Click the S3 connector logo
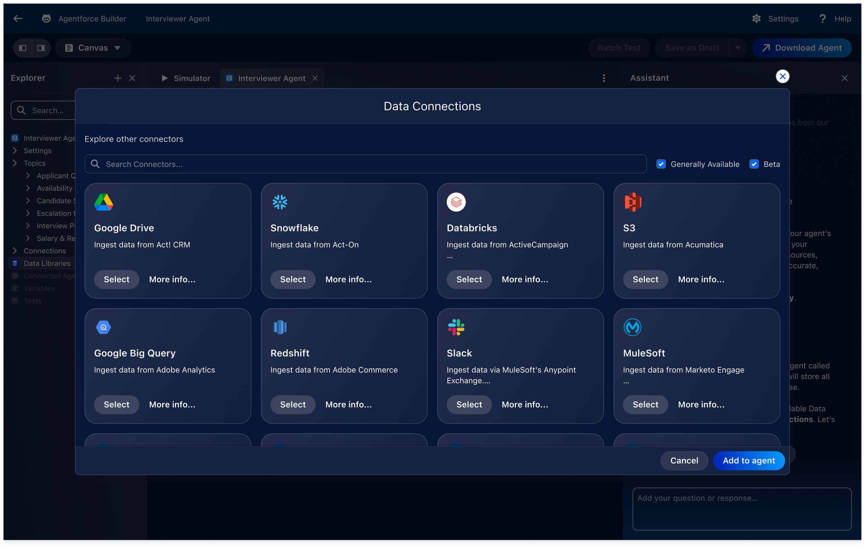 coord(632,202)
